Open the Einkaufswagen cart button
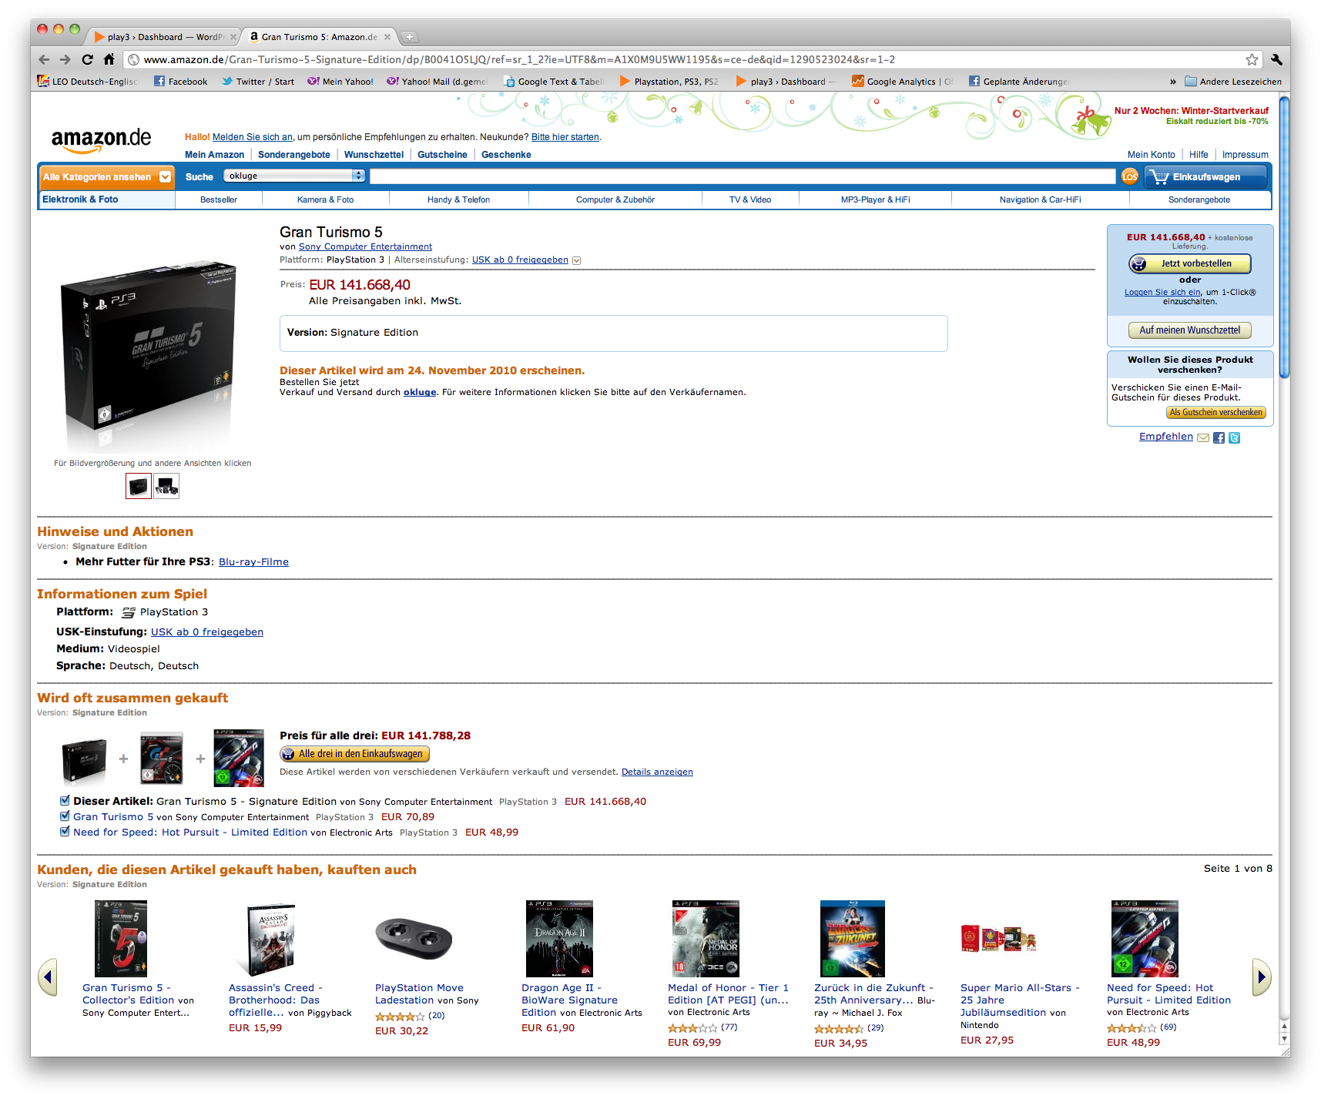1321x1099 pixels. click(1205, 176)
